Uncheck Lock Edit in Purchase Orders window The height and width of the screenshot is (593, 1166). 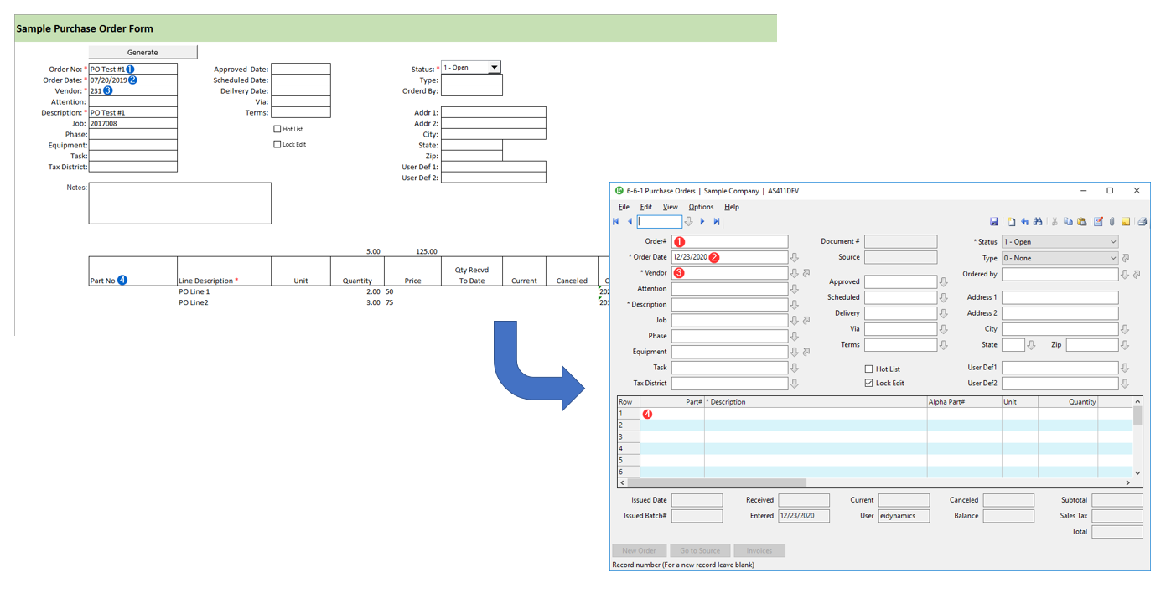tap(868, 384)
